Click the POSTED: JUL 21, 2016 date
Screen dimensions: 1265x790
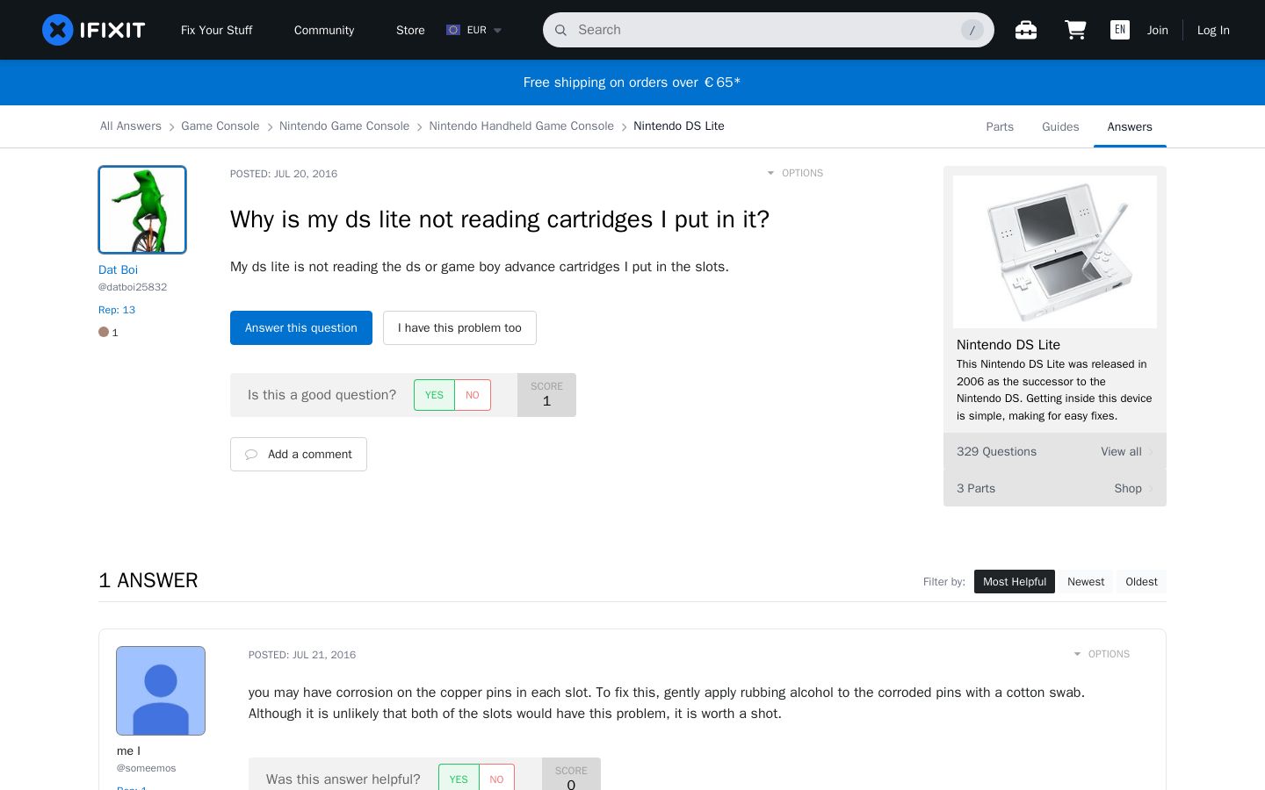click(302, 655)
